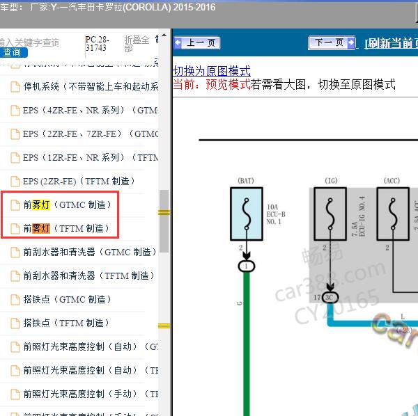The height and width of the screenshot is (416, 418).
Task: Click the tree panel scroll-up arrow
Action: (x=164, y=35)
